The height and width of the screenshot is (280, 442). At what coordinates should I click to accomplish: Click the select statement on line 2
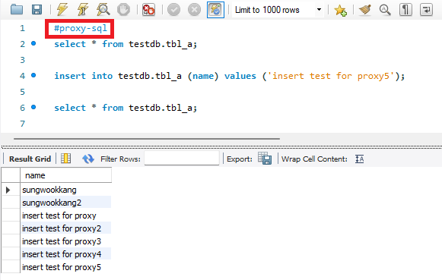pyautogui.click(x=126, y=44)
